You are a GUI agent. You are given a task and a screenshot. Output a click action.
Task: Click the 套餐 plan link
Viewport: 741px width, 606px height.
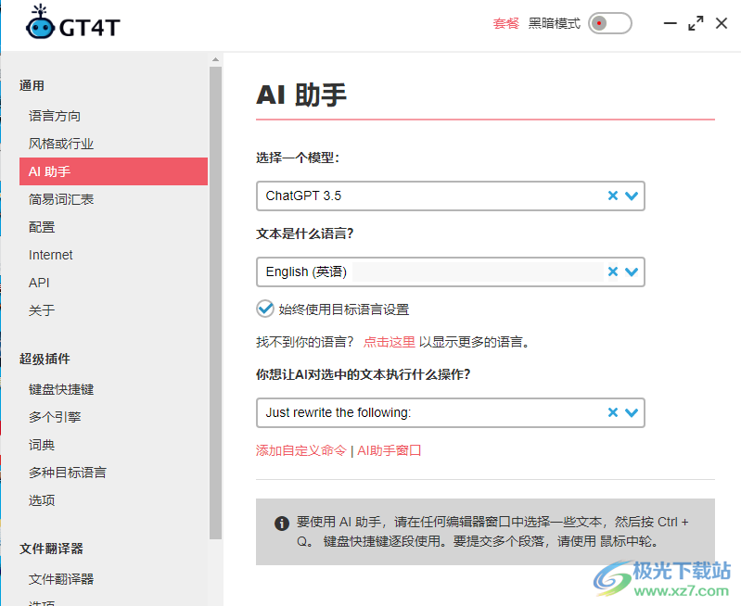point(505,23)
